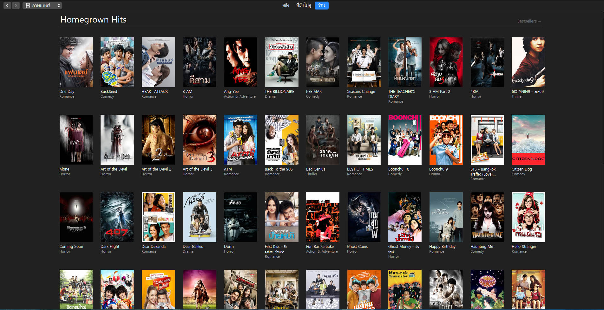This screenshot has width=604, height=310.
Task: Click the Ghost Coins title link
Action: (x=357, y=247)
